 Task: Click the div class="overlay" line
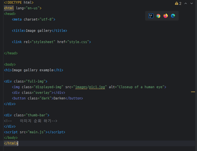(38, 93)
